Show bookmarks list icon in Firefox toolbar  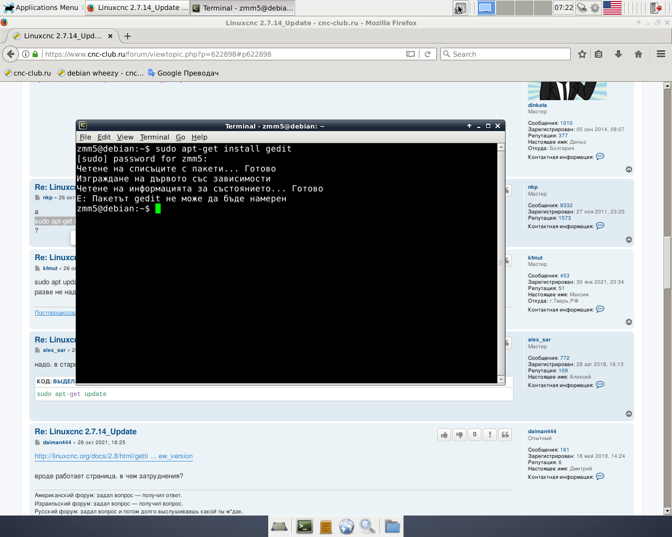point(599,54)
